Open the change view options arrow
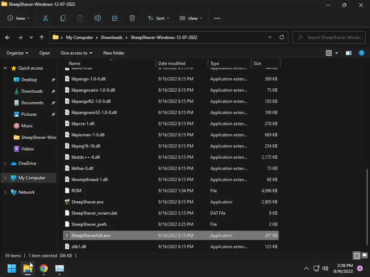 [336, 53]
